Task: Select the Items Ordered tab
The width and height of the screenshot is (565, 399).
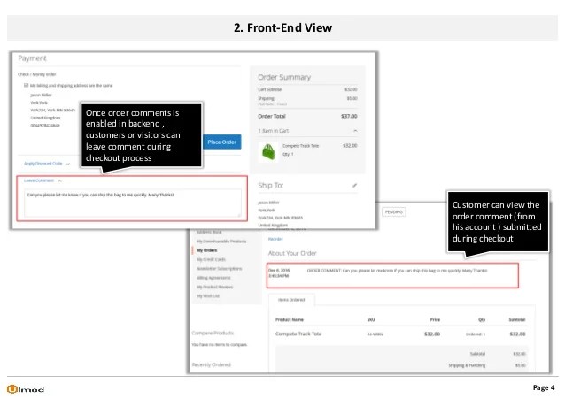Action: click(x=291, y=300)
